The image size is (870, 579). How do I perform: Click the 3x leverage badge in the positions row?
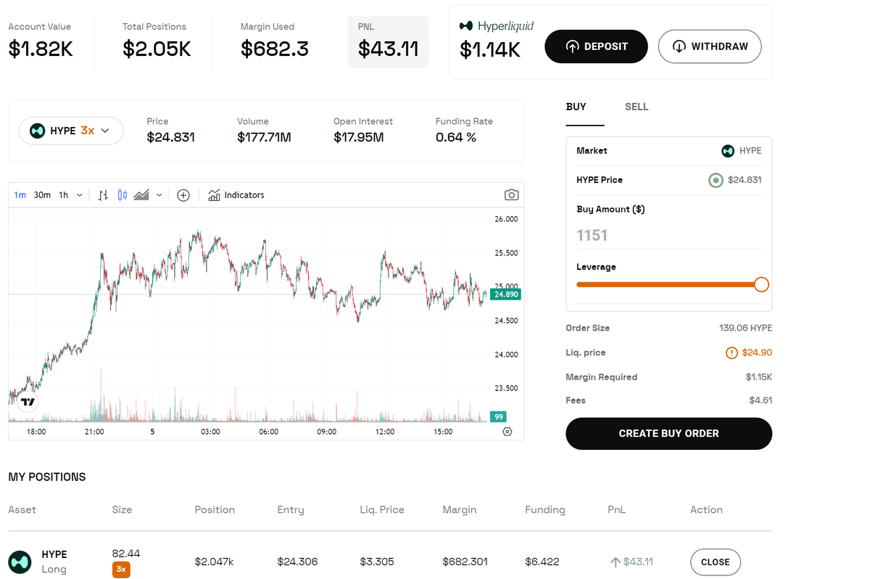[x=121, y=570]
